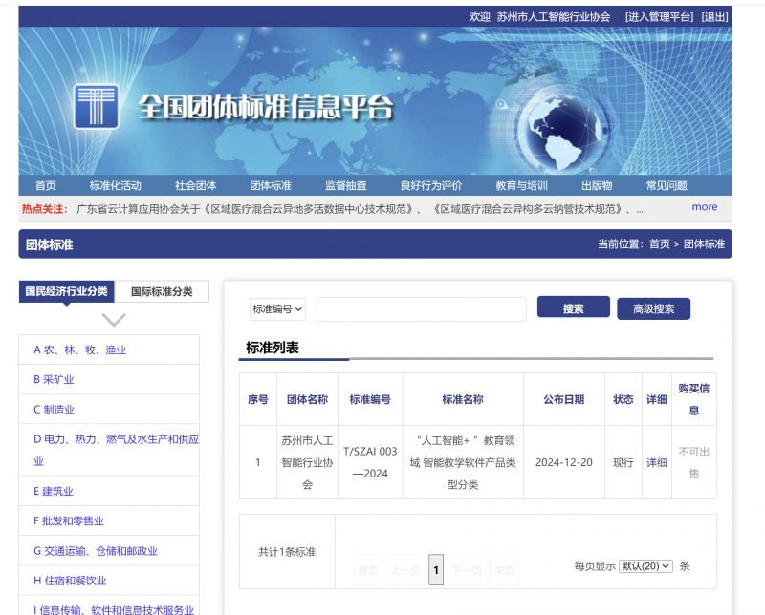Viewport: 765px width, 615px height.
Task: Click 苏州市人工智能行业协会 username in top bar
Action: pos(554,17)
